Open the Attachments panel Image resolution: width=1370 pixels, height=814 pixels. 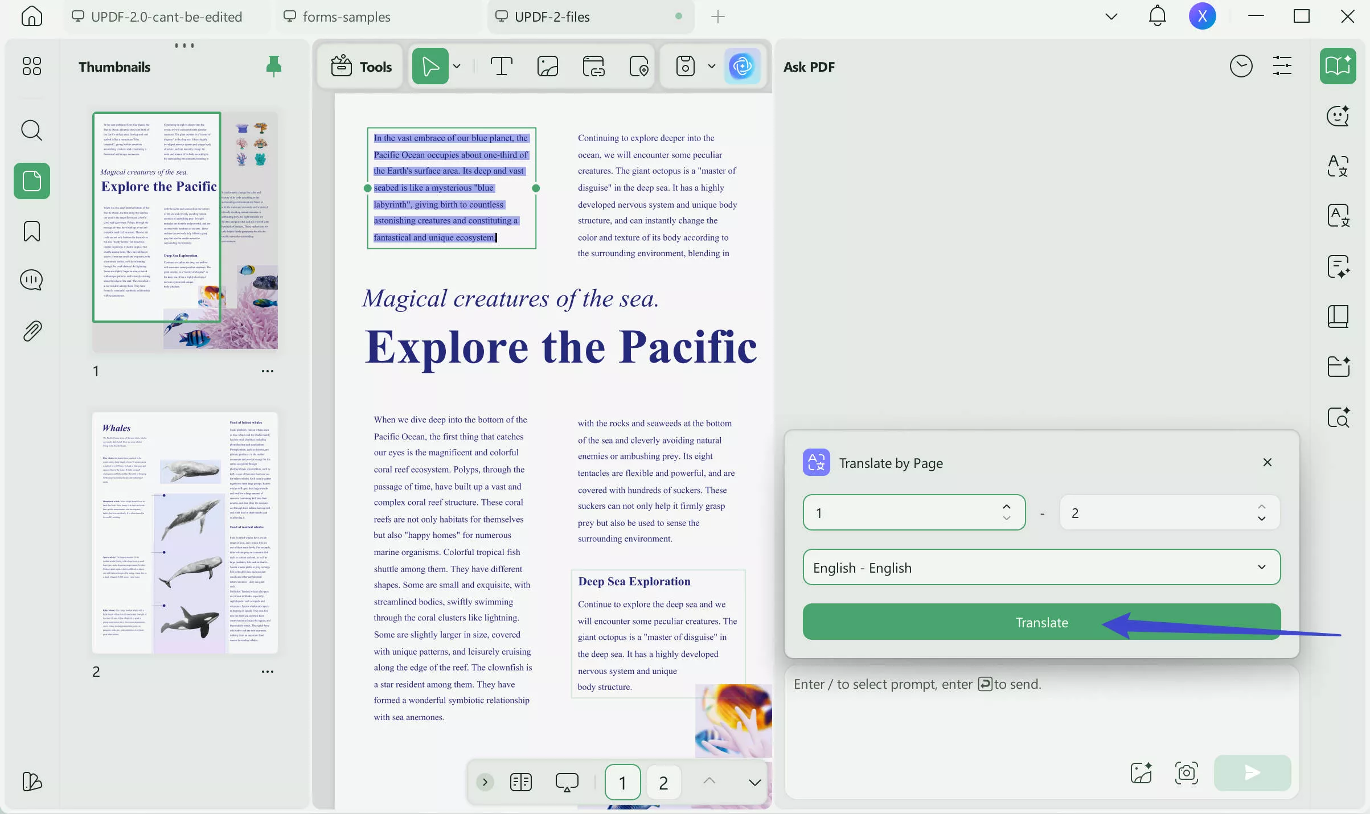click(31, 331)
